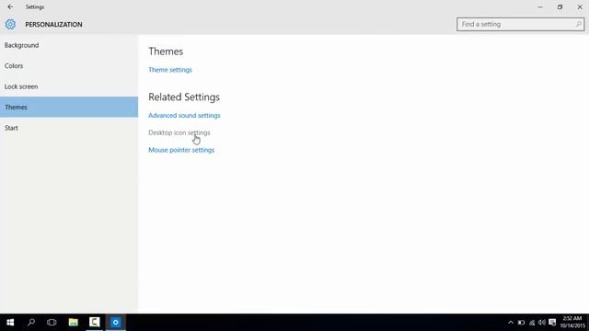
Task: Open Task View on the taskbar
Action: pyautogui.click(x=52, y=323)
